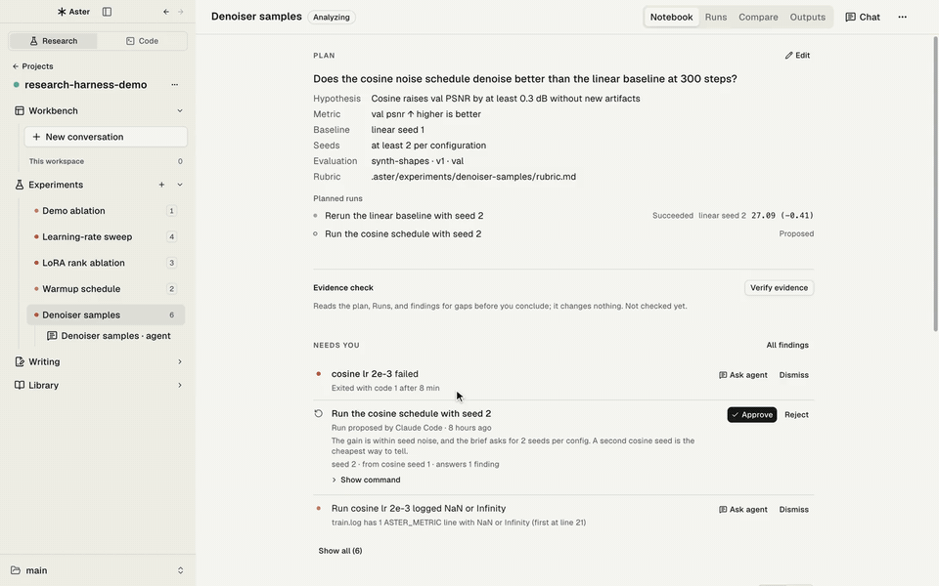Start a New conversation
The width and height of the screenshot is (939, 586).
point(106,137)
